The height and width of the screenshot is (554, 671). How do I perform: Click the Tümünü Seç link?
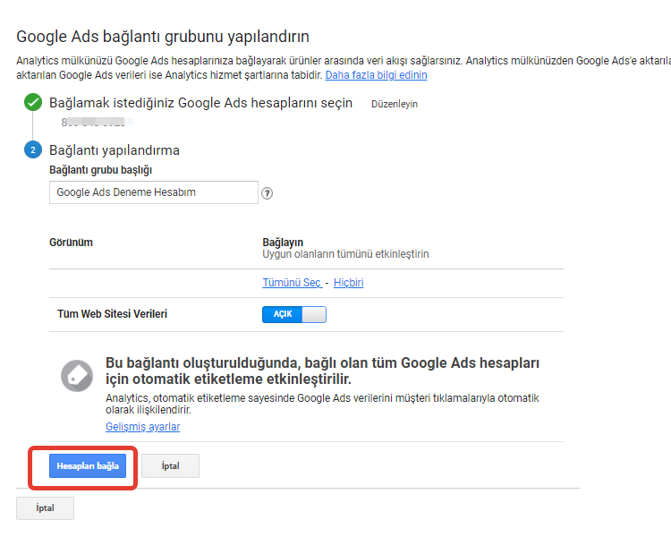[292, 283]
